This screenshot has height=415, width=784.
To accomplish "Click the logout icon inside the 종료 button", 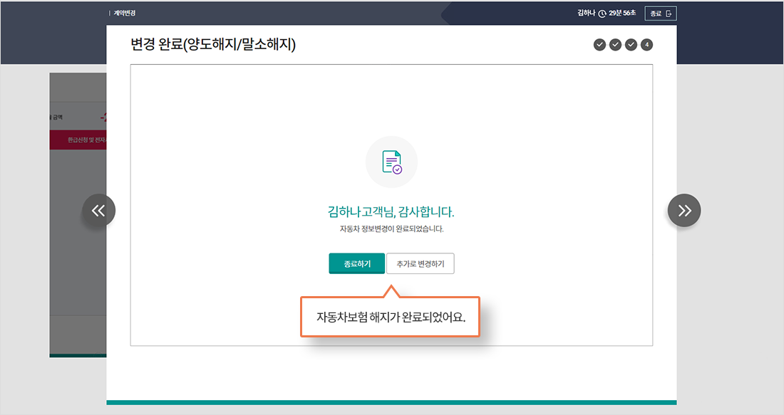I will (669, 13).
